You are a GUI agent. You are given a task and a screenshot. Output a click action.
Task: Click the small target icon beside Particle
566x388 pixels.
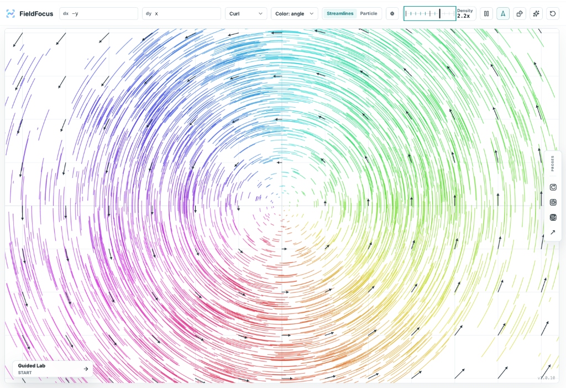(392, 14)
